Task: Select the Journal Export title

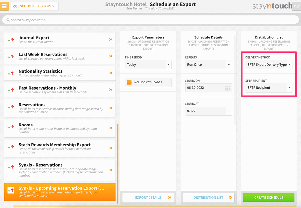Action: click(34, 38)
